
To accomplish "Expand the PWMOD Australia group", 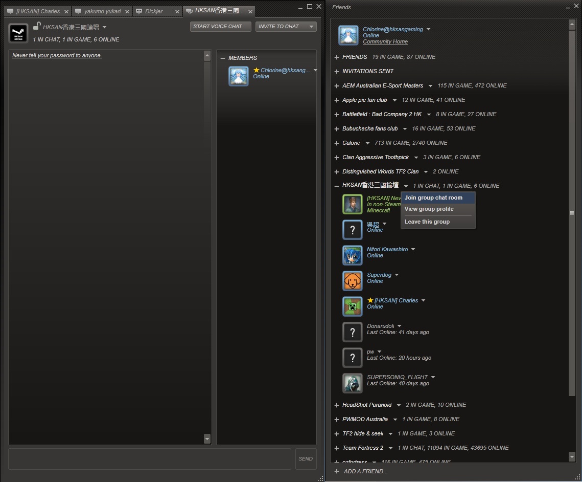I will [337, 420].
